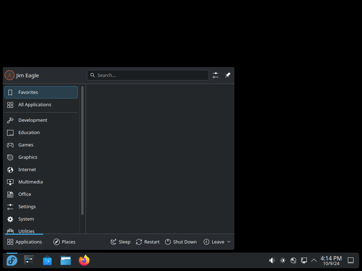Click the Fedora application launcher icon

(x=12, y=261)
